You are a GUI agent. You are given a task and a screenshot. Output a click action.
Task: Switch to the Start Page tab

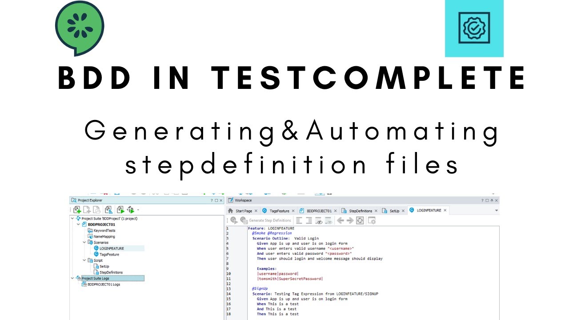click(244, 211)
